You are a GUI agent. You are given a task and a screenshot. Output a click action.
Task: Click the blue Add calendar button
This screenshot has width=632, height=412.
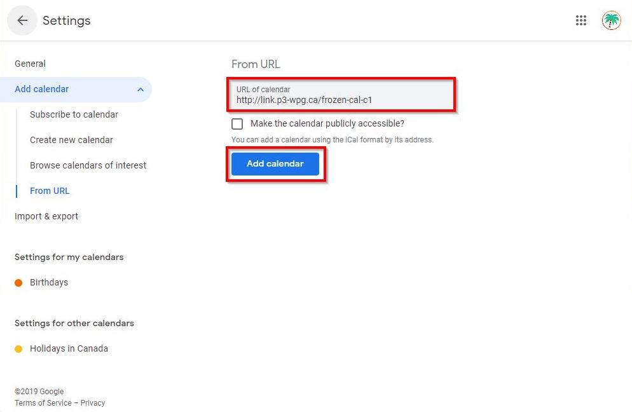275,163
